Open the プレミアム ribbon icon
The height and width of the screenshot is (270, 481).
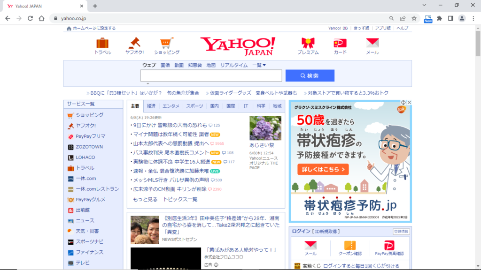(x=308, y=43)
